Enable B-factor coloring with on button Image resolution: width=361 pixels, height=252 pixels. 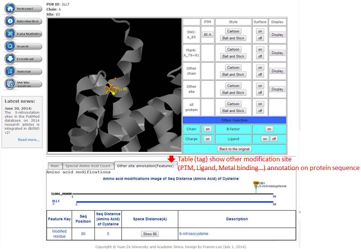[269, 129]
